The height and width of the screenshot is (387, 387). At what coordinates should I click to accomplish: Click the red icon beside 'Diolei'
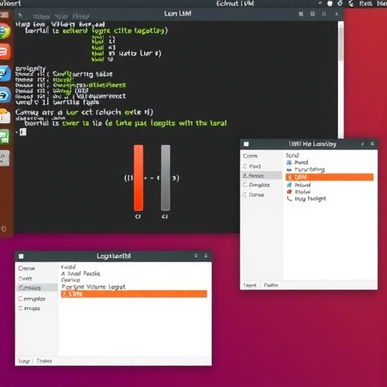(x=289, y=192)
